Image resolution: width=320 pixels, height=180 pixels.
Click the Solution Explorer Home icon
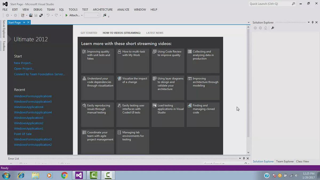(x=265, y=28)
